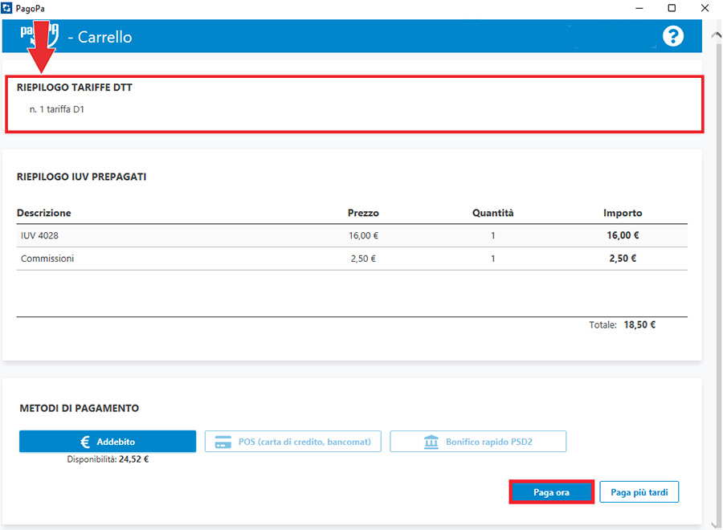Click the Quantità column header
This screenshot has width=723, height=530.
(492, 213)
